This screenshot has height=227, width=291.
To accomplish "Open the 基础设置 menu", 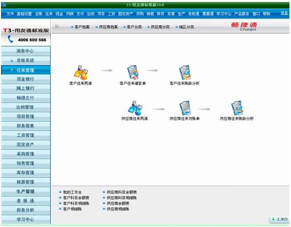I will coord(24,14).
